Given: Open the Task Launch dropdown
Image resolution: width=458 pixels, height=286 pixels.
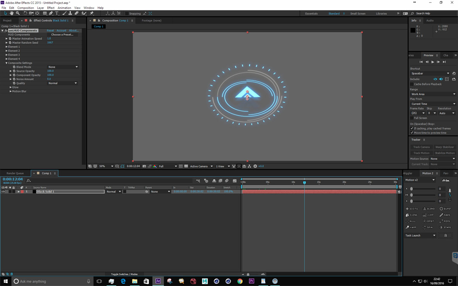Looking at the screenshot, I should click(420, 236).
